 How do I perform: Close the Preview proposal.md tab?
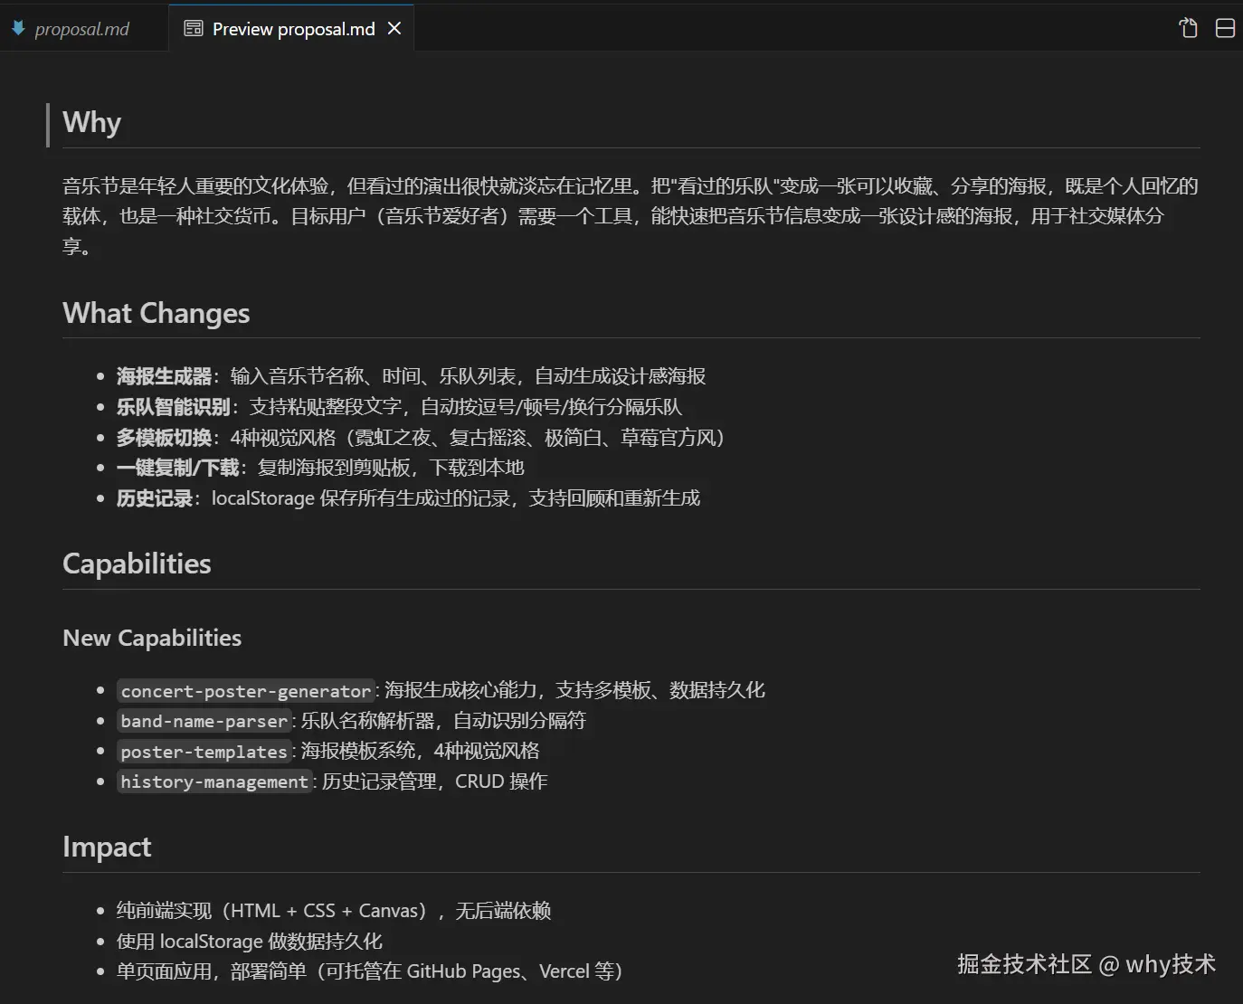[394, 29]
